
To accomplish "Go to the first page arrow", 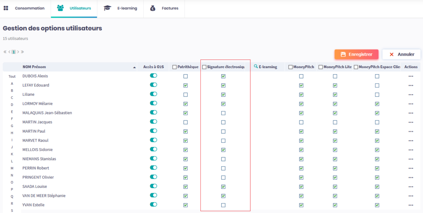I will point(5,52).
